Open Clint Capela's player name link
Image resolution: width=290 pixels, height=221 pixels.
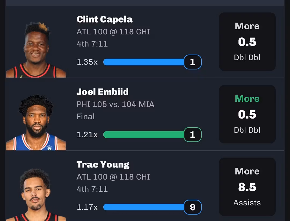(104, 19)
